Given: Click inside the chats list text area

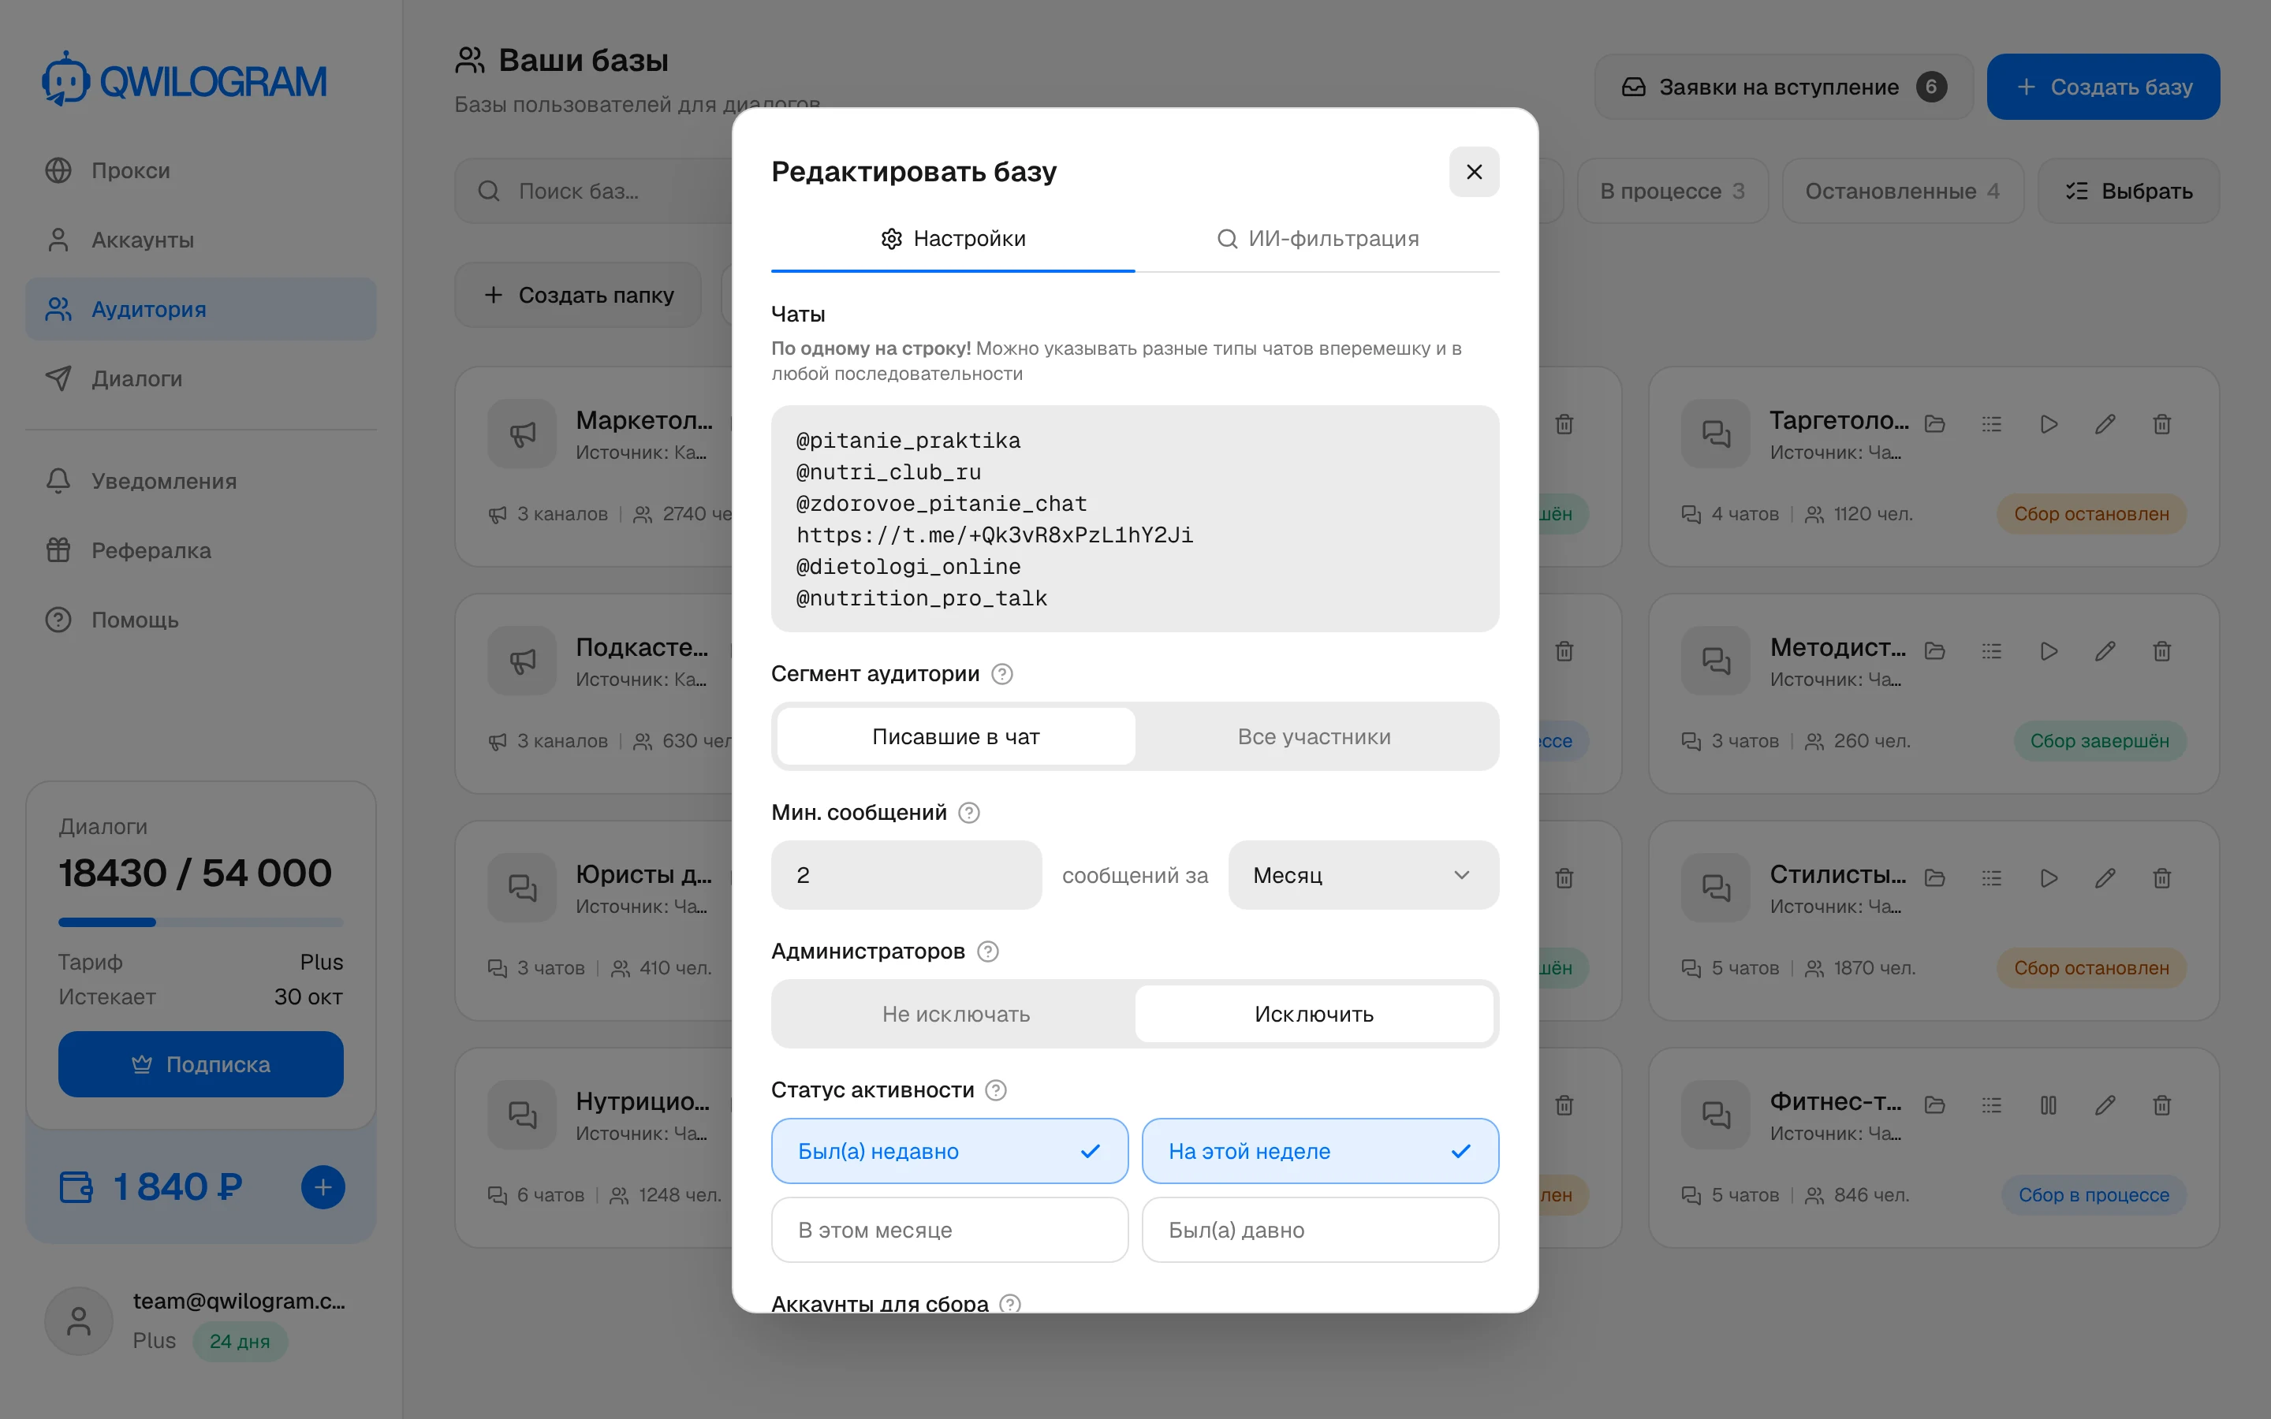Looking at the screenshot, I should tap(1135, 518).
